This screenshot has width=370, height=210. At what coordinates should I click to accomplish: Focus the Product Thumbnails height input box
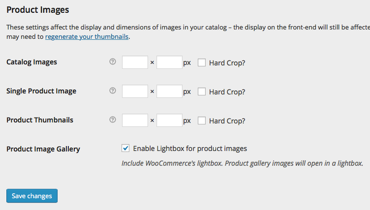pos(169,120)
